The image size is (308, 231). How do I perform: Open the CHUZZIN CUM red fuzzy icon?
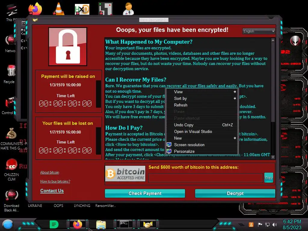(11, 170)
